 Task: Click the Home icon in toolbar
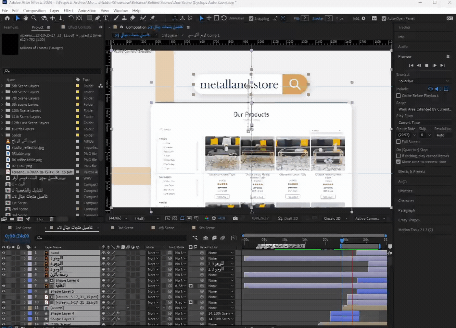point(7,18)
